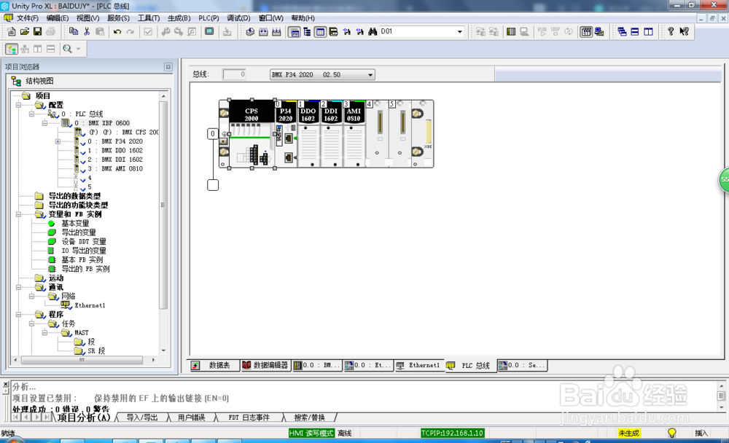Image resolution: width=729 pixels, height=443 pixels.
Task: Click the Rebuild all project icon
Action: [263, 31]
